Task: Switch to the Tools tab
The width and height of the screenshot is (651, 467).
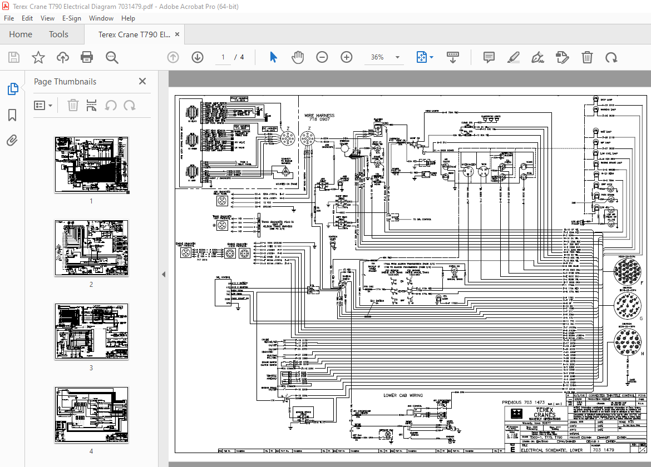Action: [58, 34]
